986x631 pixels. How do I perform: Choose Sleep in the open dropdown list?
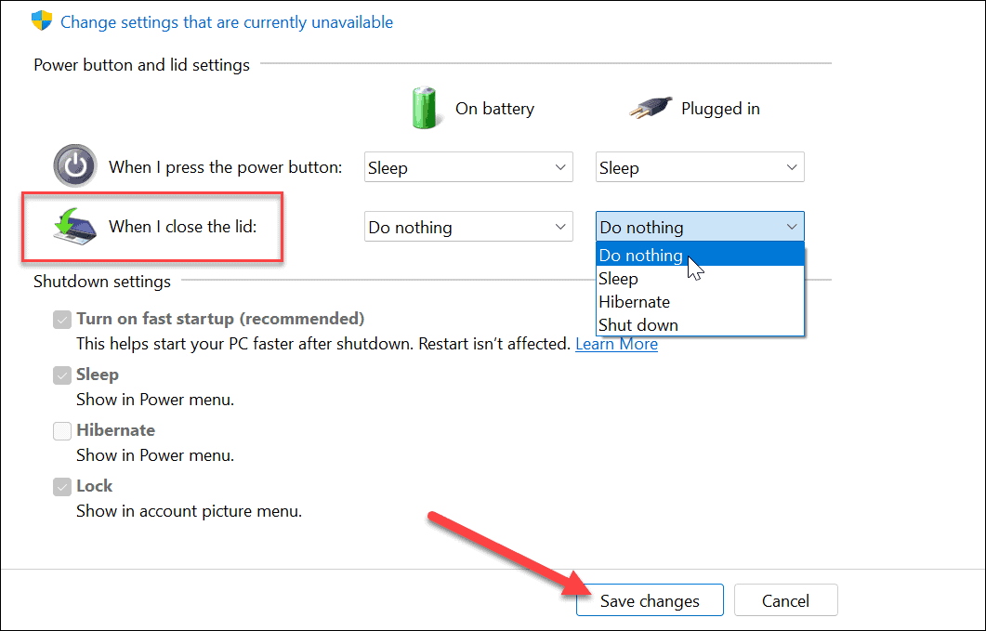coord(619,279)
